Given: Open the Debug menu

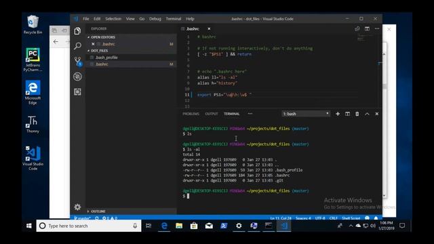Looking at the screenshot, I should (155, 19).
